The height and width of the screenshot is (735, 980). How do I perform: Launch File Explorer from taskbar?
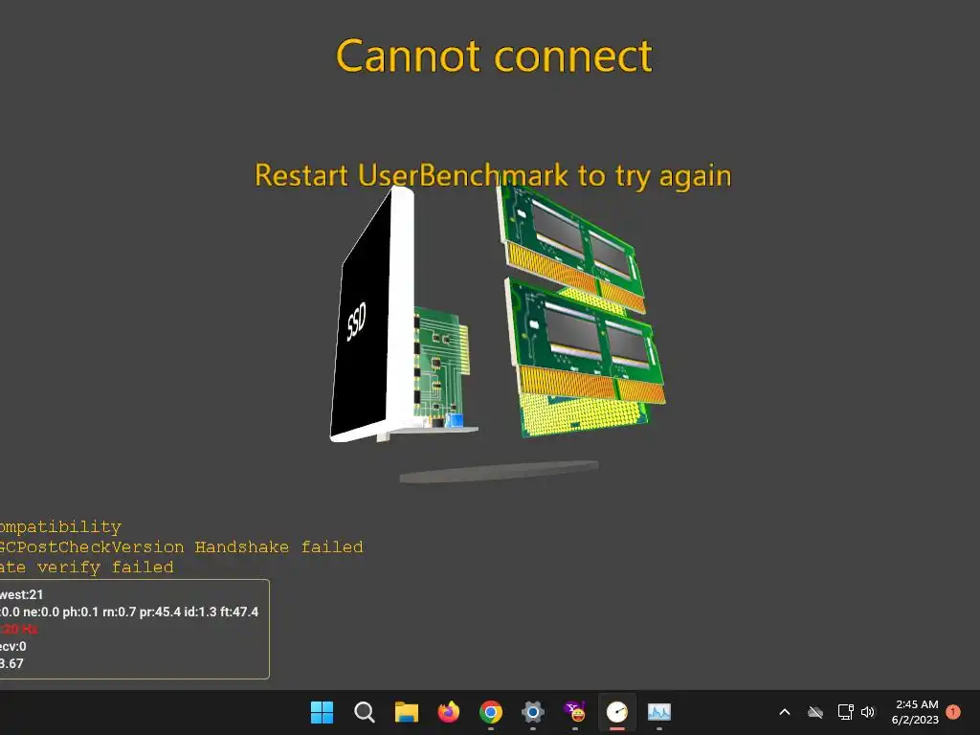[406, 712]
